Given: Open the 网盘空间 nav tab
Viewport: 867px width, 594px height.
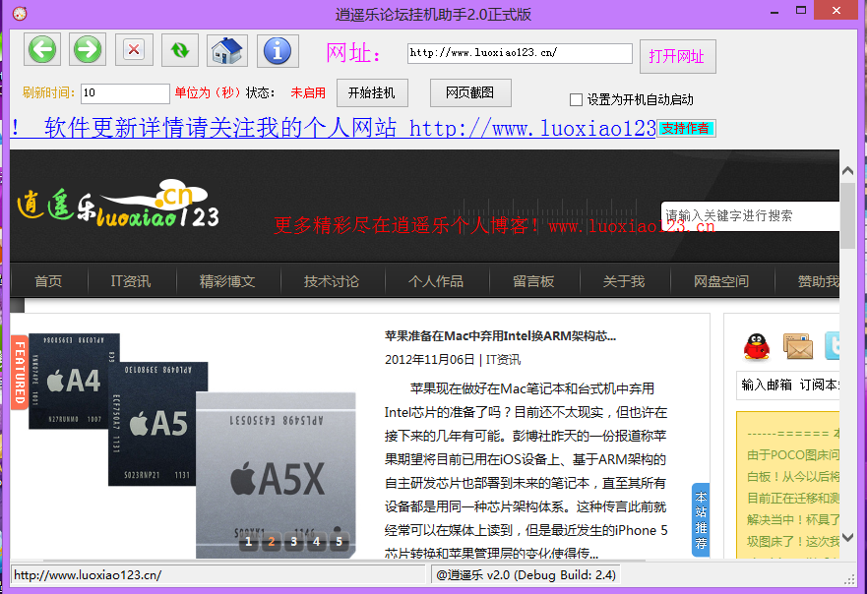Looking at the screenshot, I should pos(721,281).
